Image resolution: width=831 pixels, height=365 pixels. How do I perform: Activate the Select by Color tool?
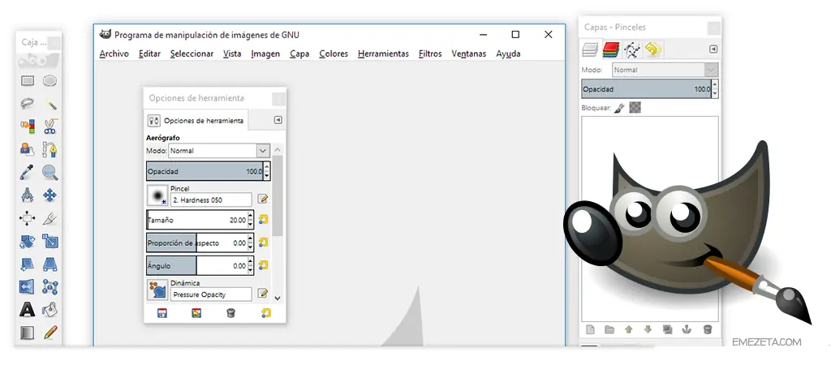coord(27,126)
